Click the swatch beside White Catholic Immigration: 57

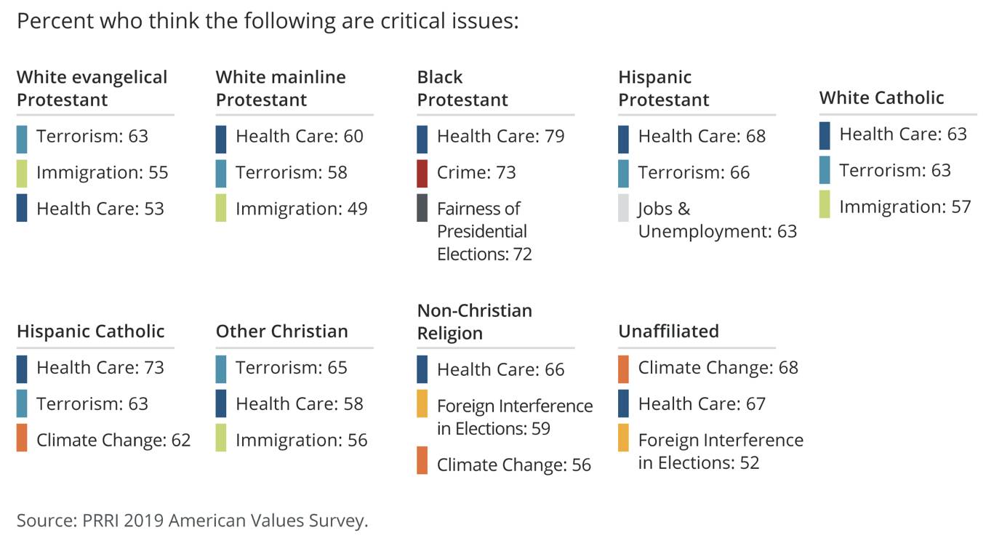click(x=824, y=204)
